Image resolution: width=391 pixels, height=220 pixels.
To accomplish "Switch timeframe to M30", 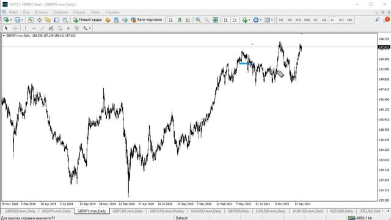I will pos(307,20).
